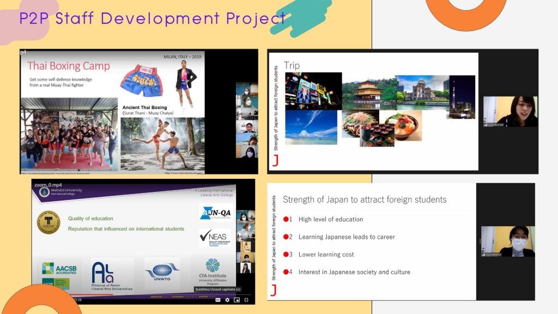Click the NEAS quality assurance logo

point(215,238)
